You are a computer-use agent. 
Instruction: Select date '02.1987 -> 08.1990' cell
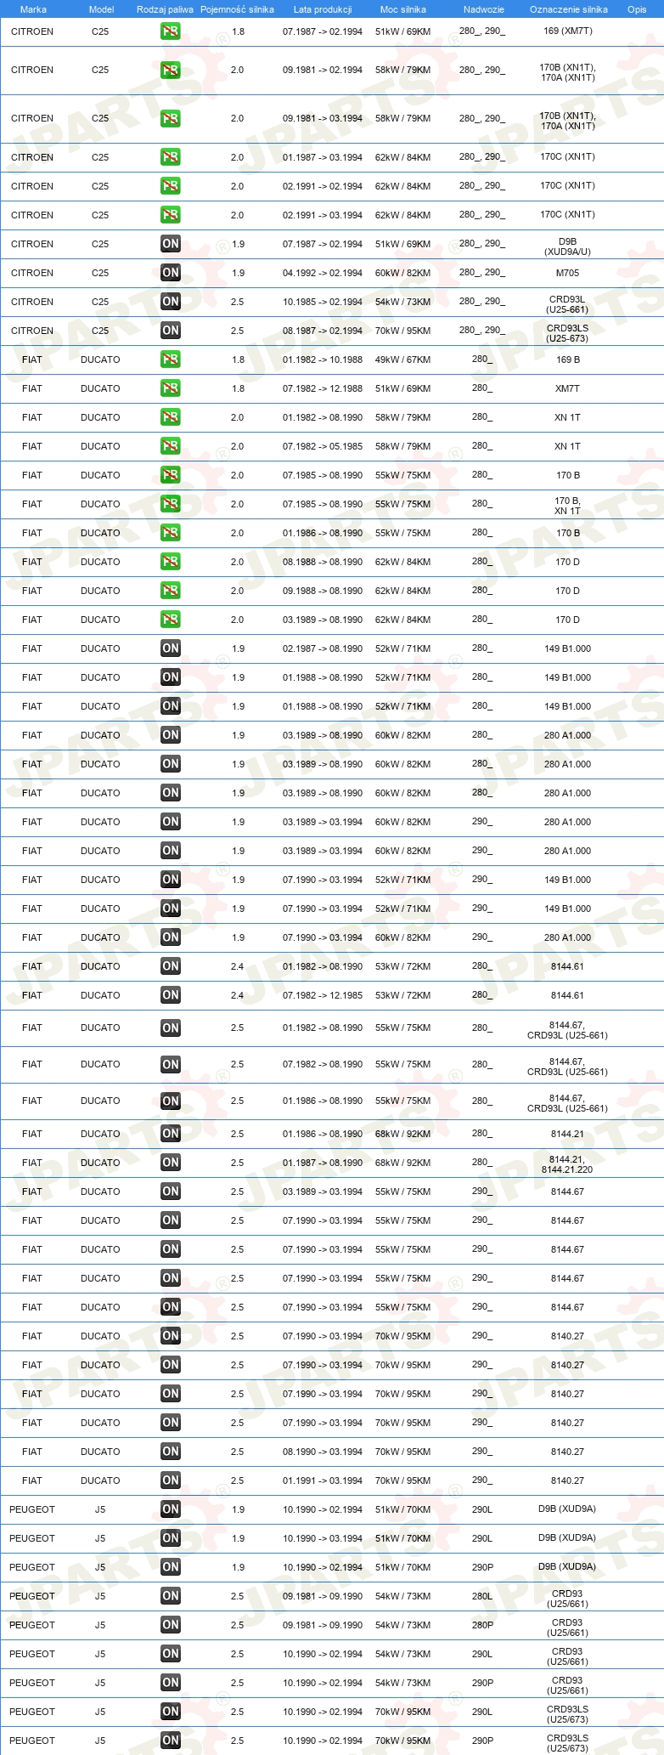[x=323, y=648]
